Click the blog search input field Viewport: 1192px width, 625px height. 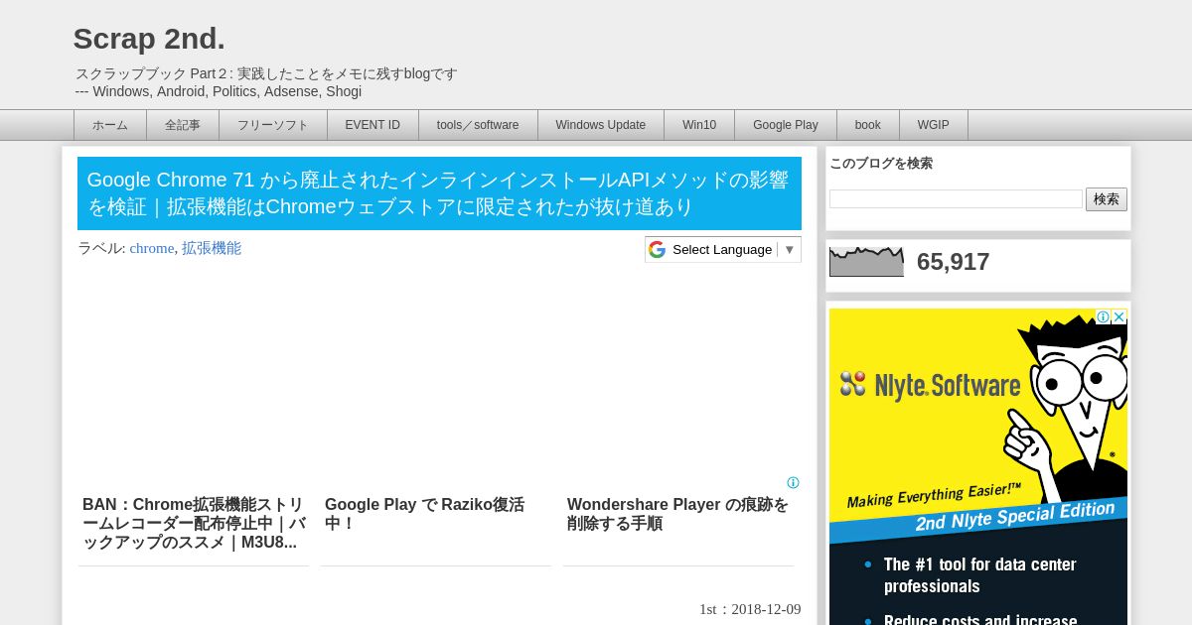(x=956, y=199)
